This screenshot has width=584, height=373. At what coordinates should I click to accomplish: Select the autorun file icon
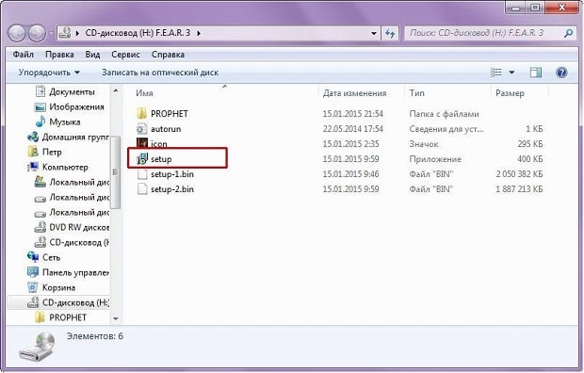(141, 129)
